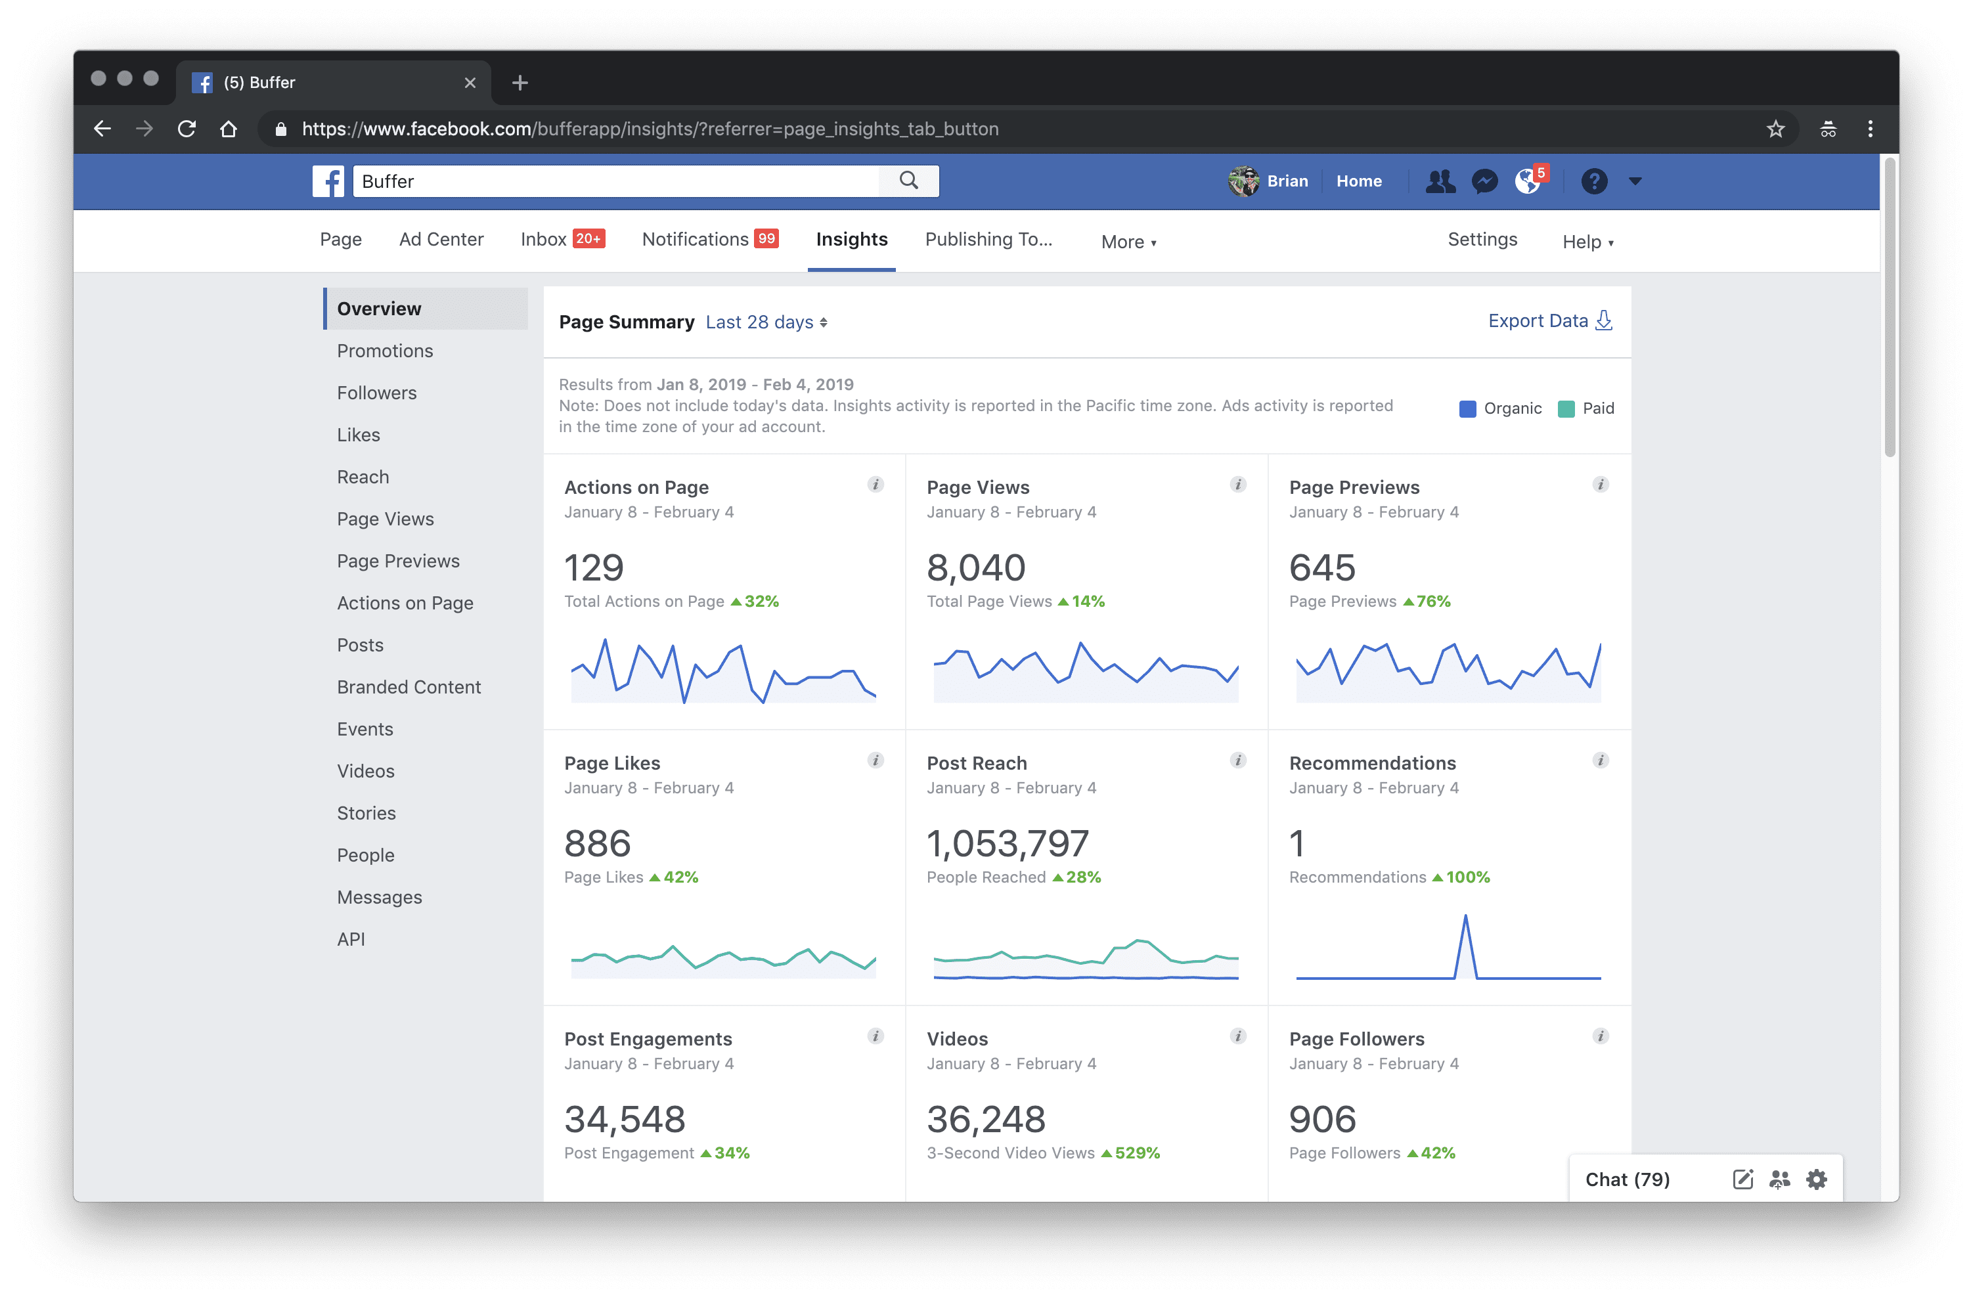The image size is (1973, 1299).
Task: Click the Publishing To navigation link
Action: point(990,239)
